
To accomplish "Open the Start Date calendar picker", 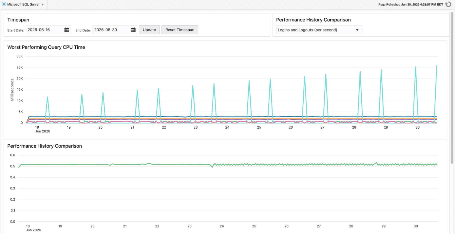I will coord(67,30).
